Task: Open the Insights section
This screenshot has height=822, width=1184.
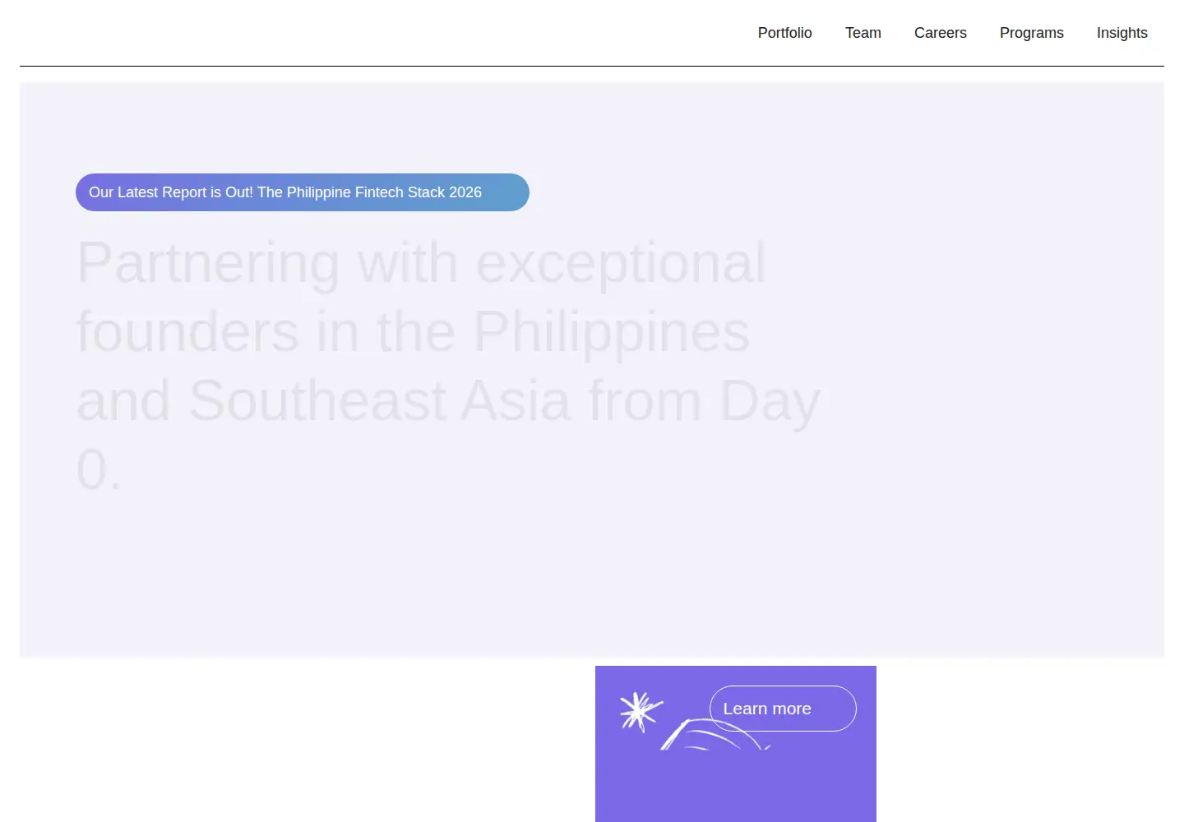Action: (1122, 33)
